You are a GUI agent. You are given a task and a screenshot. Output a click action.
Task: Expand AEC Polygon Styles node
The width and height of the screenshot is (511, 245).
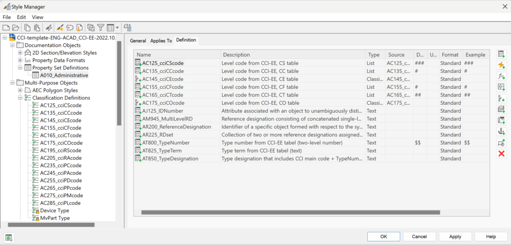pyautogui.click(x=20, y=90)
